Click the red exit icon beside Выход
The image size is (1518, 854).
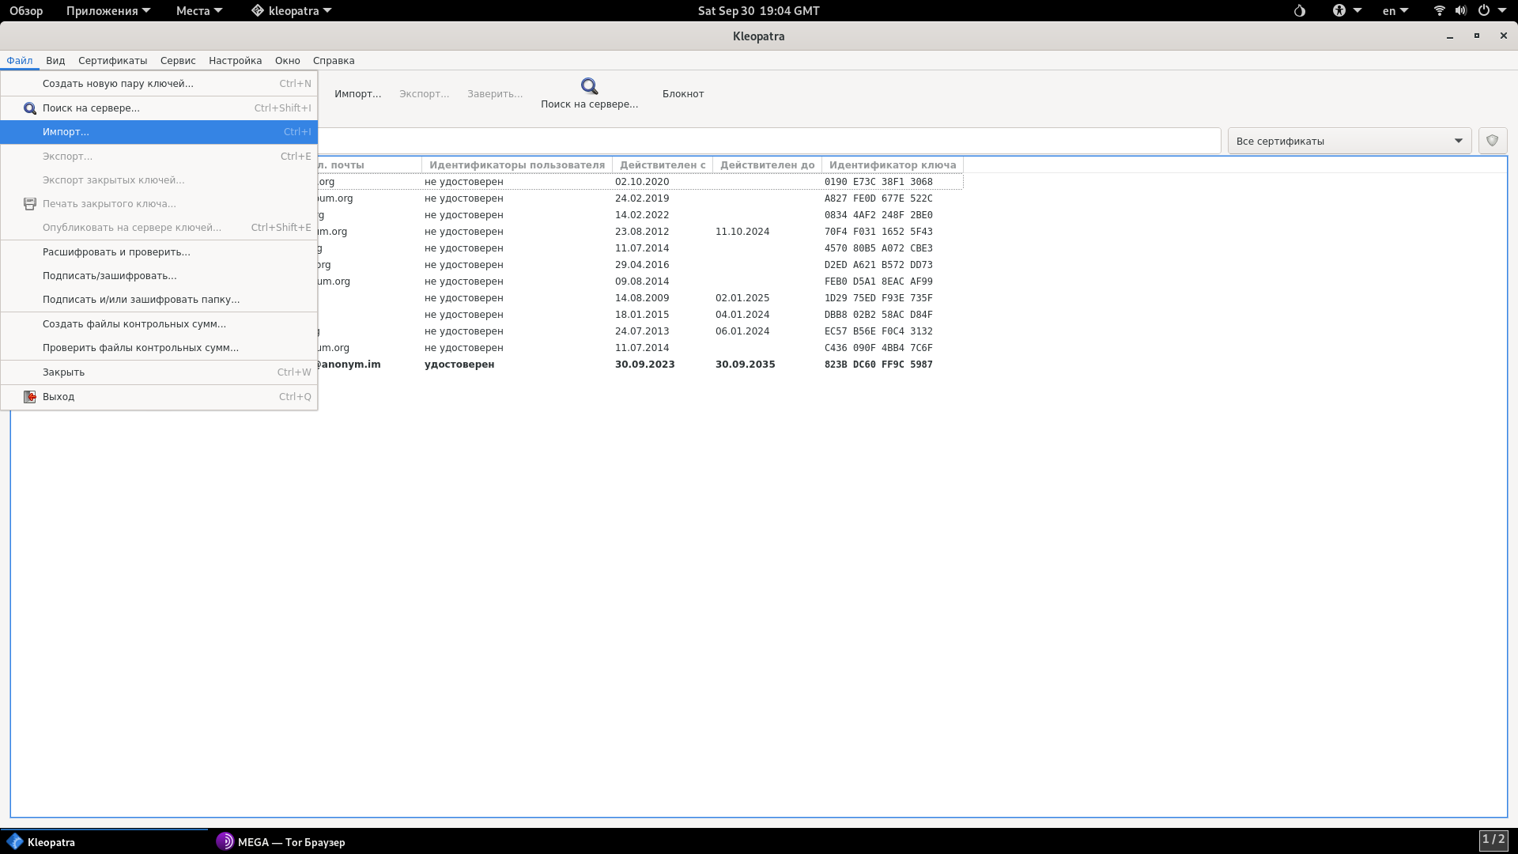click(30, 397)
